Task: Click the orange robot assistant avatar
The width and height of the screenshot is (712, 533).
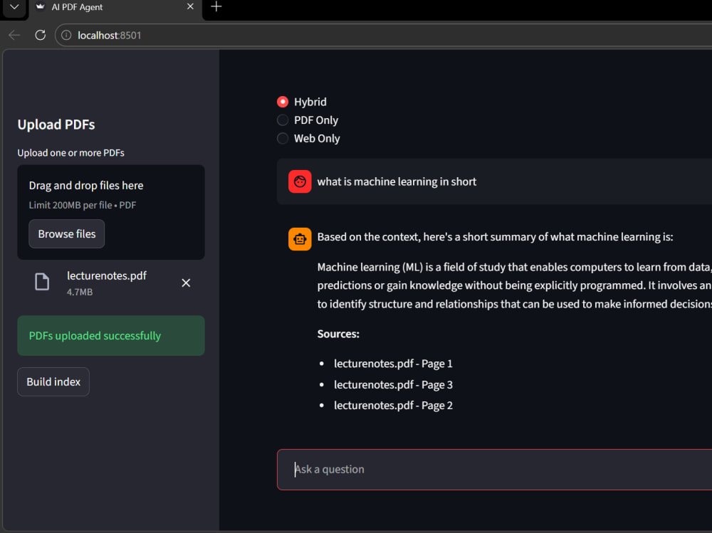Action: [300, 239]
